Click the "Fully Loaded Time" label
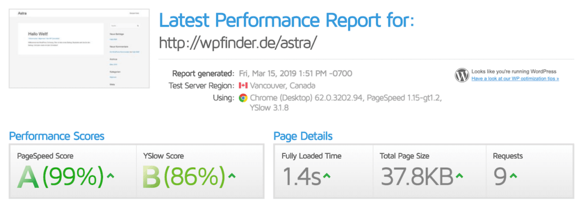The image size is (583, 208). pos(311,156)
